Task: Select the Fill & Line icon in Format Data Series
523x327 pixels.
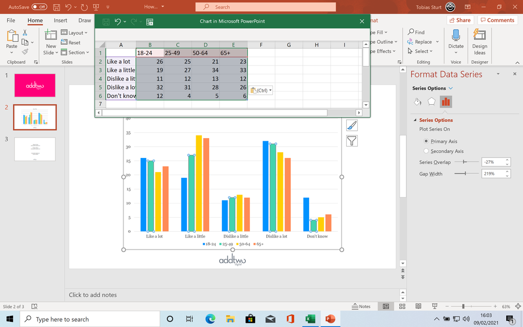Action: 417,102
